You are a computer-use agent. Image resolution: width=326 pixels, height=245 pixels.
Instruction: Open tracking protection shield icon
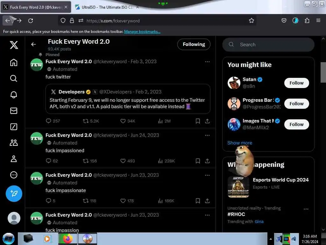tap(63, 20)
